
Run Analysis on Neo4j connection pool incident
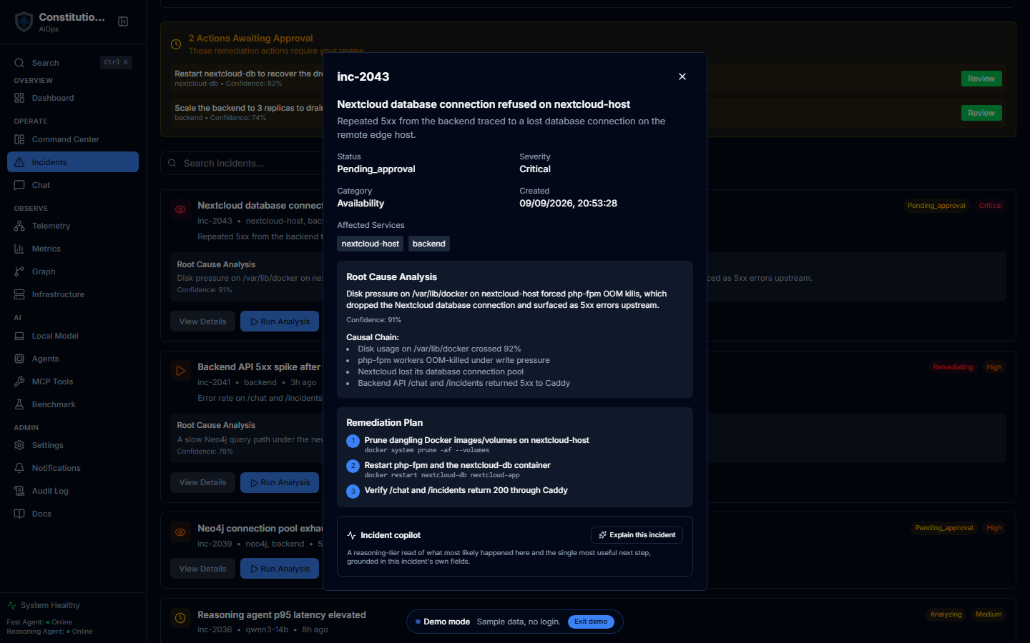tap(280, 569)
